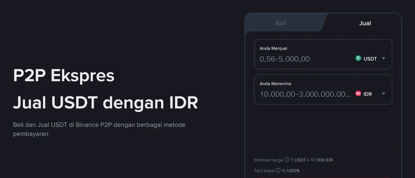Image resolution: width=415 pixels, height=178 pixels.
Task: Click the '0,1000%' fee value
Action: [291, 171]
